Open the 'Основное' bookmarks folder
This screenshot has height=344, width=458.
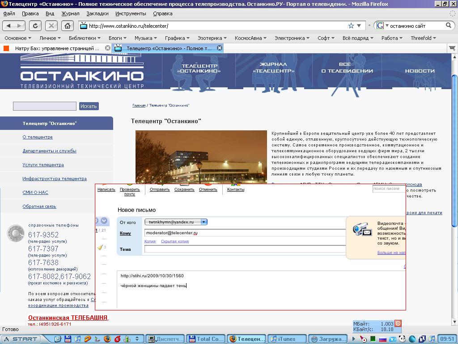tap(18, 38)
